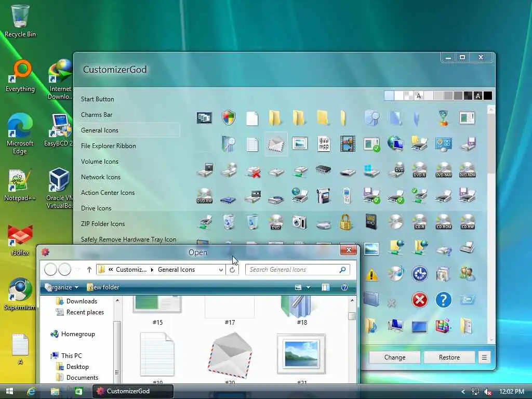Select the #21 landscape picture thumbnail

click(x=301, y=354)
